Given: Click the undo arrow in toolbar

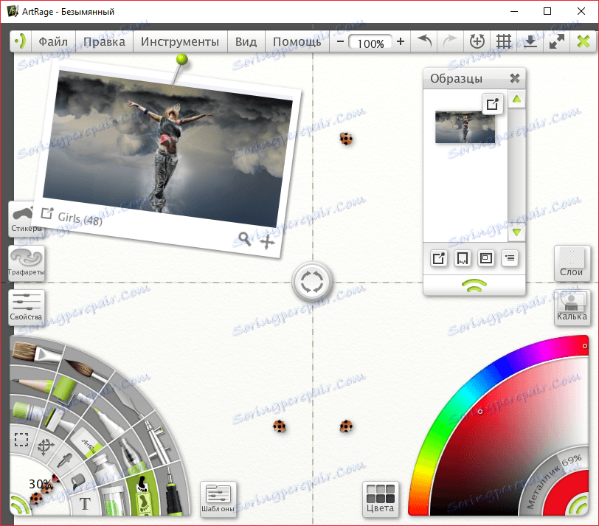Looking at the screenshot, I should pyautogui.click(x=424, y=41).
